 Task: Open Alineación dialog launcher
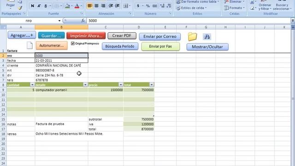tap(130, 13)
